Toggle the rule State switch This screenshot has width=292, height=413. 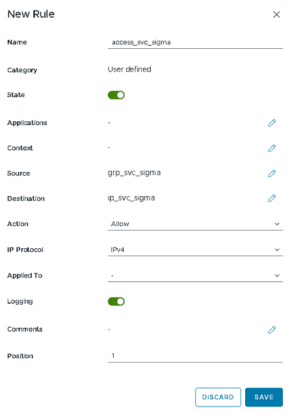click(x=116, y=95)
